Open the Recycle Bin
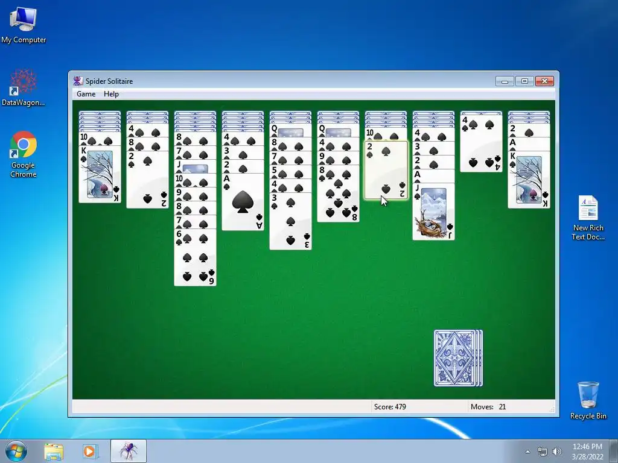Viewport: 618px width, 463px height. click(x=588, y=400)
